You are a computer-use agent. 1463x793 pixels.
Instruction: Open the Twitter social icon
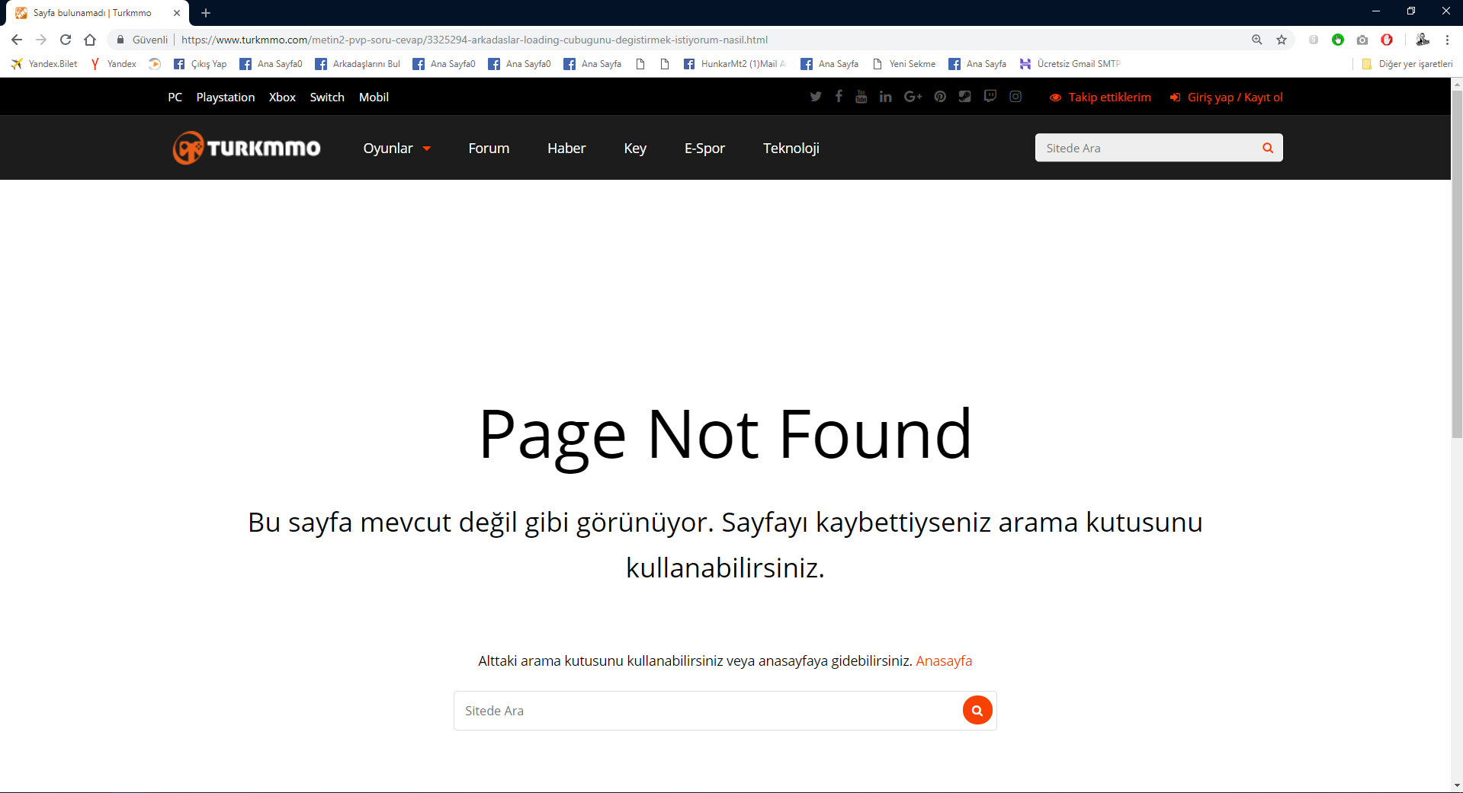tap(816, 97)
